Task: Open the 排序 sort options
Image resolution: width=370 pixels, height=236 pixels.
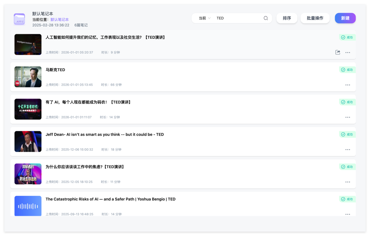Action: [287, 18]
